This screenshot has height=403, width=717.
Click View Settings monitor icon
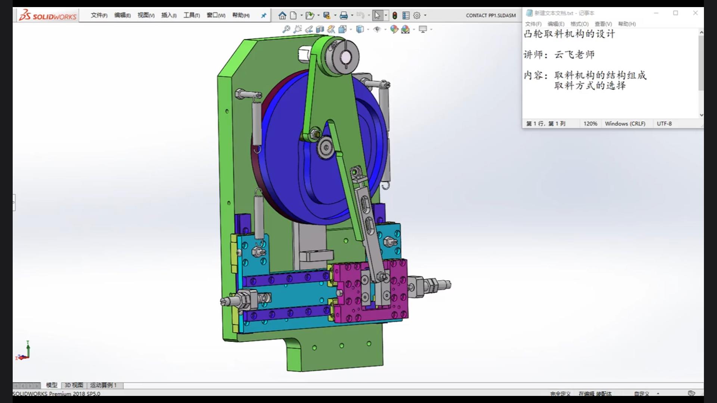[x=423, y=29]
